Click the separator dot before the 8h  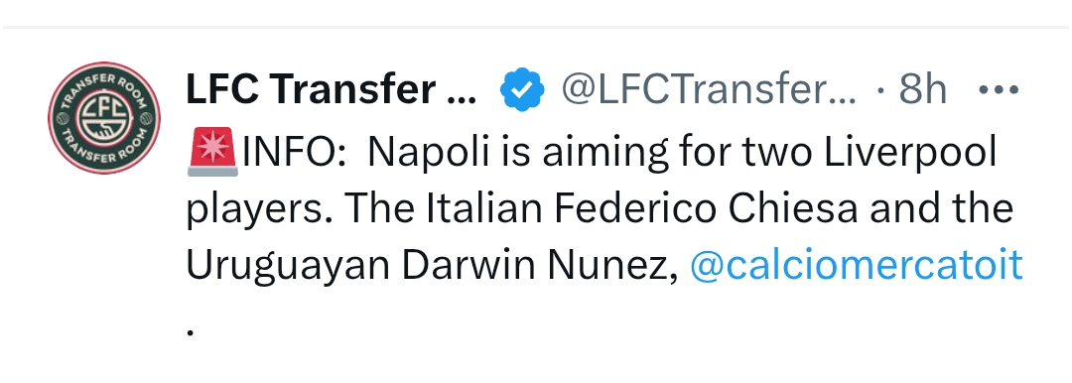[x=881, y=89]
